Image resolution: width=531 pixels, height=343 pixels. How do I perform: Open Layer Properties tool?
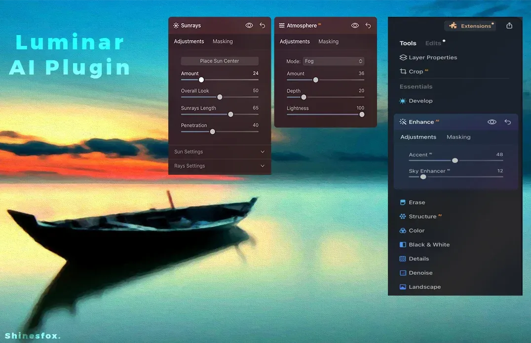pyautogui.click(x=433, y=58)
